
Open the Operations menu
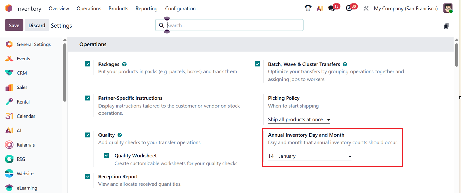[x=89, y=9]
